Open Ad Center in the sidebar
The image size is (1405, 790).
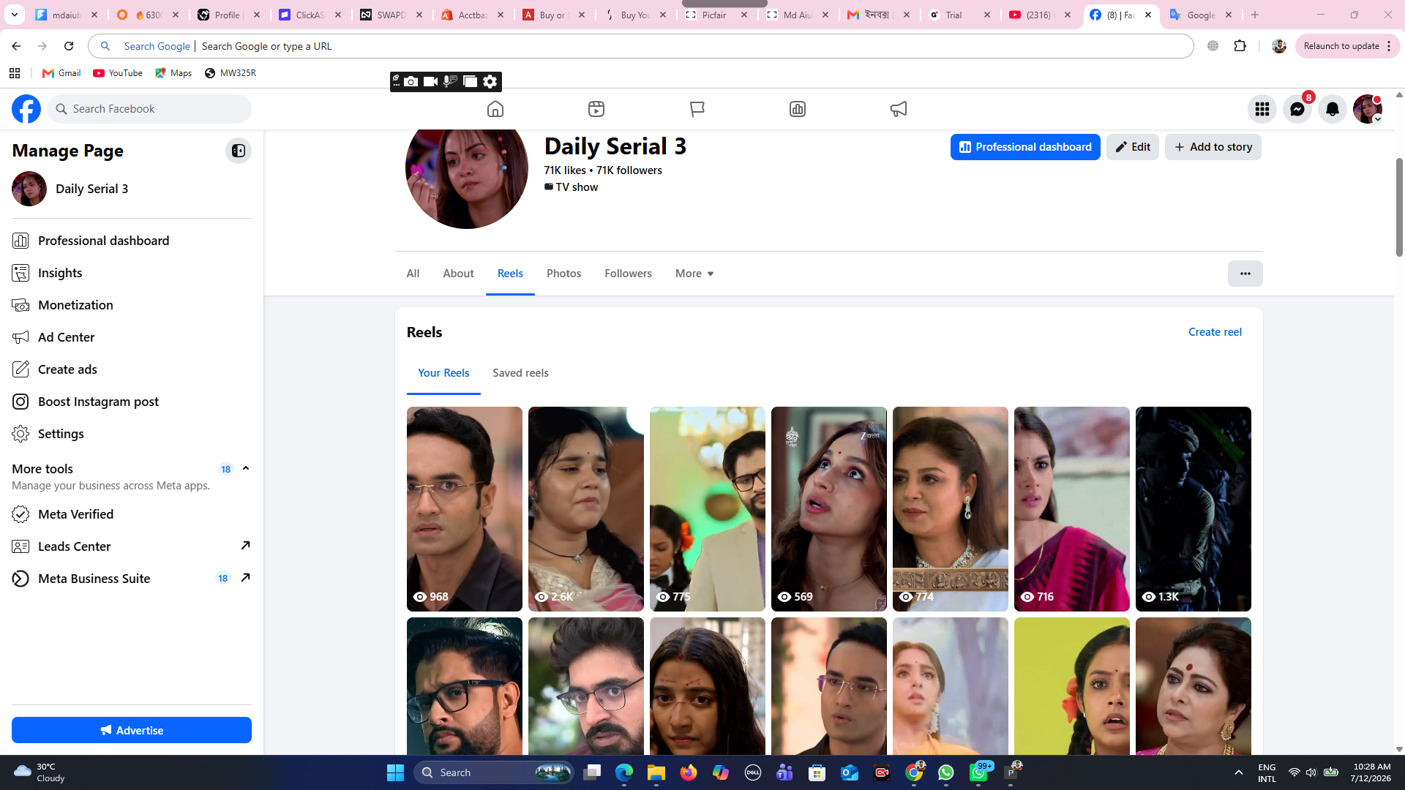click(132, 337)
